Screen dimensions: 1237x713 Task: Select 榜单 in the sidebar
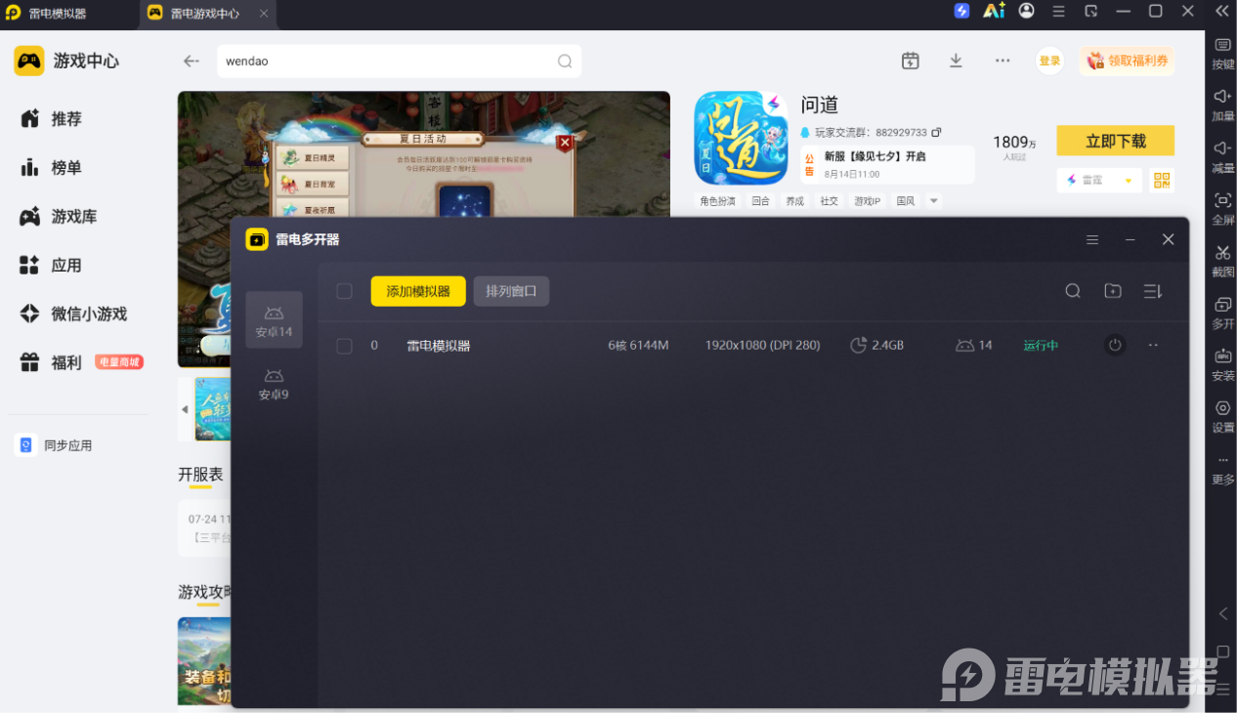[x=66, y=168]
